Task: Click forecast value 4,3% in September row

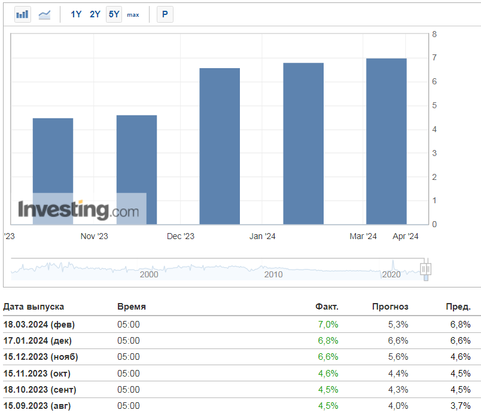Action: [x=398, y=390]
